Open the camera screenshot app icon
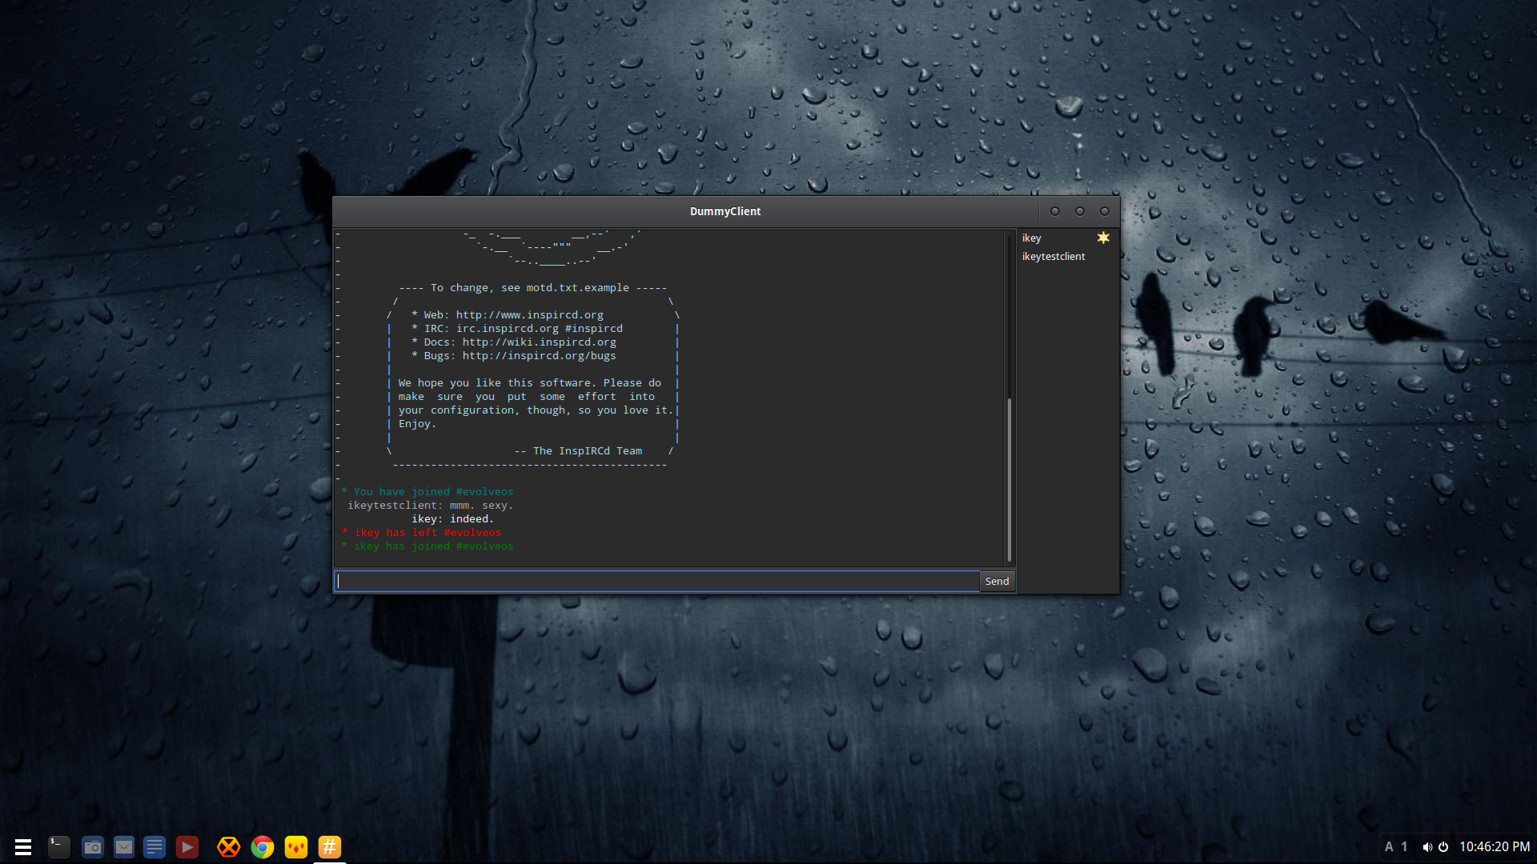This screenshot has width=1537, height=864. tap(93, 846)
